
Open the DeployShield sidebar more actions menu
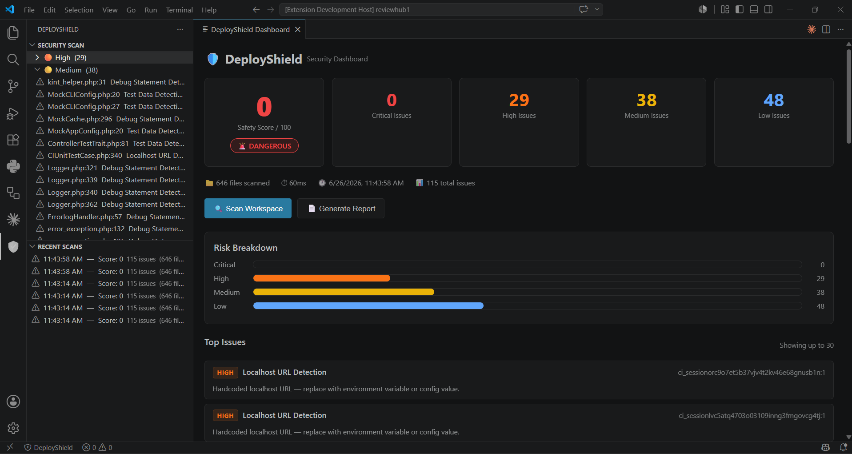[x=180, y=29]
